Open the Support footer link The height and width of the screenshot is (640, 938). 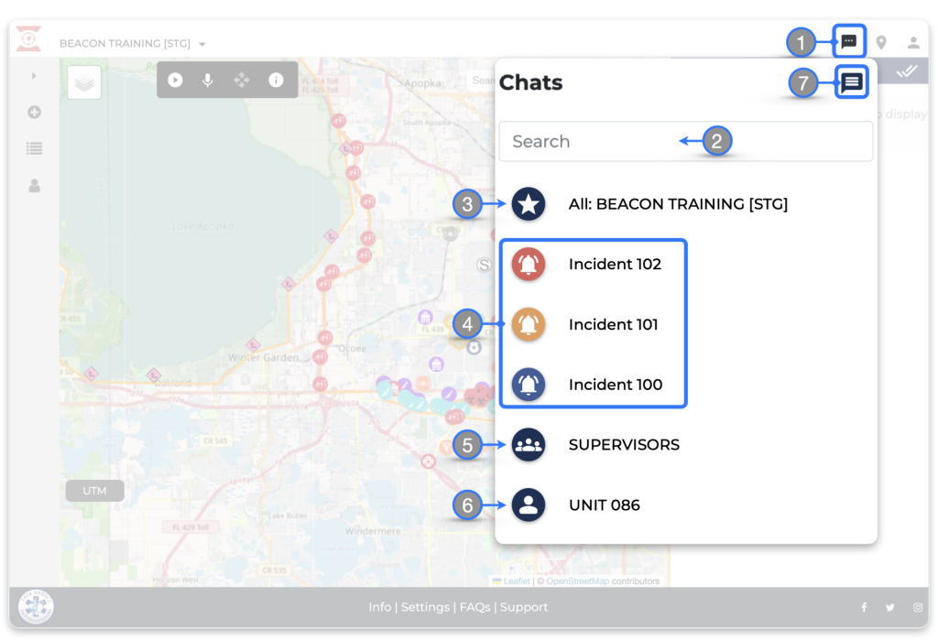click(524, 607)
